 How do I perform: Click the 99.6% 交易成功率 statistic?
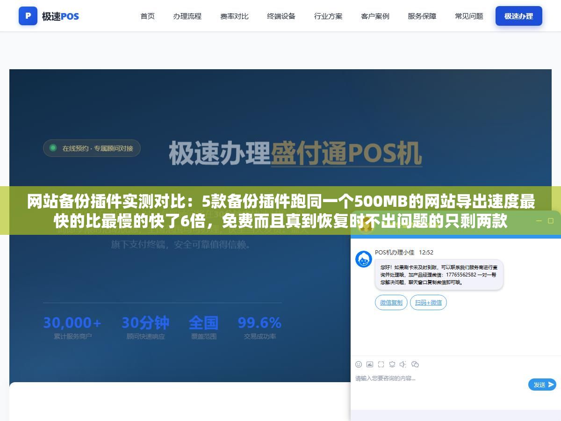(x=259, y=327)
